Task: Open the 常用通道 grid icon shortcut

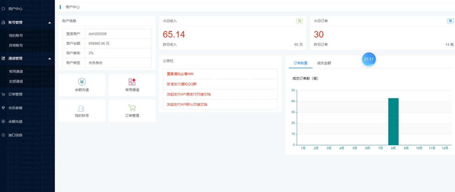Action: tap(132, 82)
